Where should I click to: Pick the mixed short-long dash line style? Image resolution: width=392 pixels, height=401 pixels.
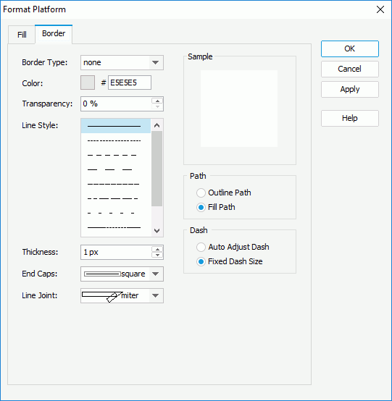coord(116,198)
